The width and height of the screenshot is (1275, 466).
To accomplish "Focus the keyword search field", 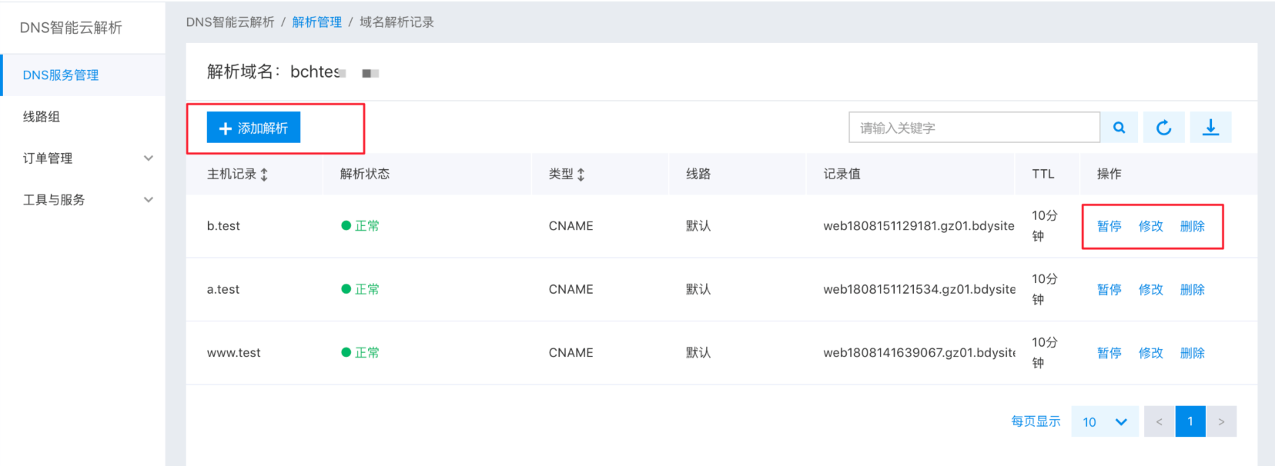I will (x=975, y=128).
